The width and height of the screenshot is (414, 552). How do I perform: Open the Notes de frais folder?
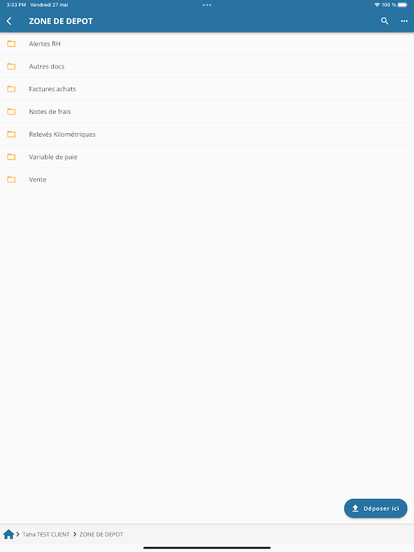point(207,112)
